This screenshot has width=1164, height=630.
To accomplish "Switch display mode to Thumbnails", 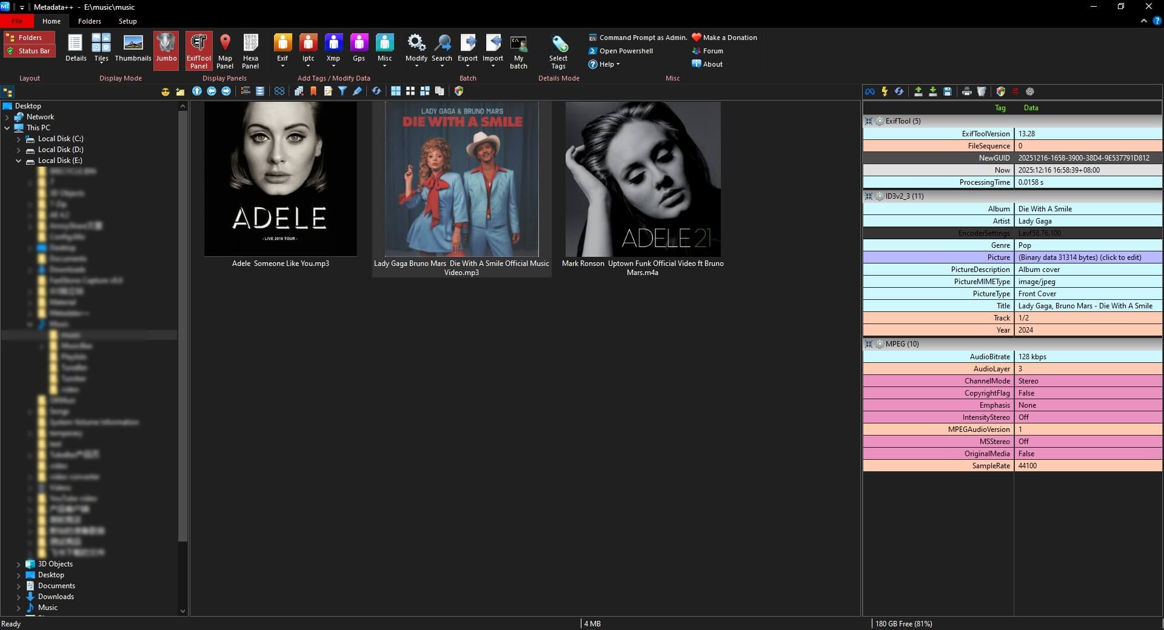I will (133, 48).
